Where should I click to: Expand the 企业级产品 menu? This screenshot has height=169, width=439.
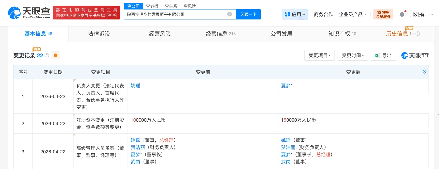[x=352, y=14]
